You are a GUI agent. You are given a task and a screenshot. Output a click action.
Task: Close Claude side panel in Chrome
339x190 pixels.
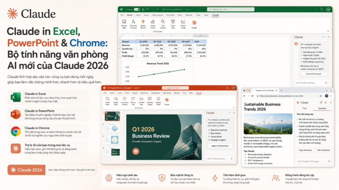click(x=331, y=102)
